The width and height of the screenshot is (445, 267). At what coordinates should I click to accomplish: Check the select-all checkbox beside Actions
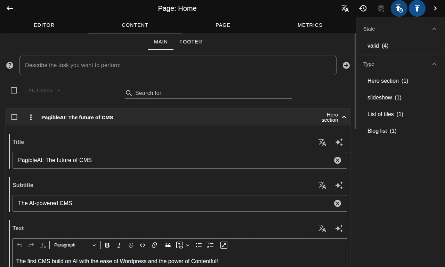pos(14,90)
